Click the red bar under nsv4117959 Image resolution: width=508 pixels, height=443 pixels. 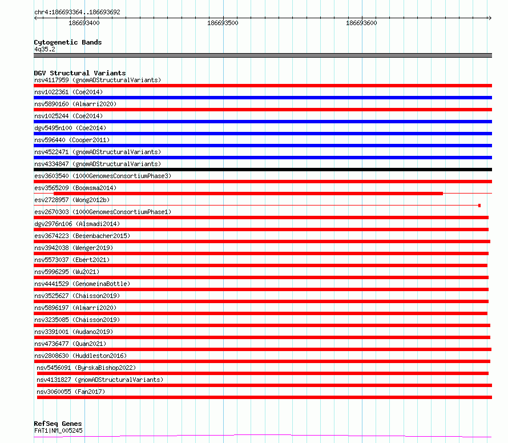(x=263, y=86)
